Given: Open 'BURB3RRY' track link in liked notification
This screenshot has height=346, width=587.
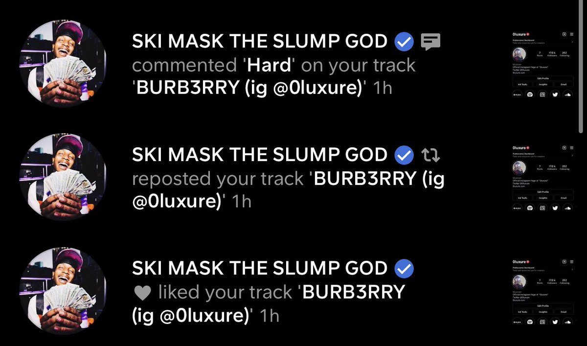Looking at the screenshot, I should pos(351,292).
